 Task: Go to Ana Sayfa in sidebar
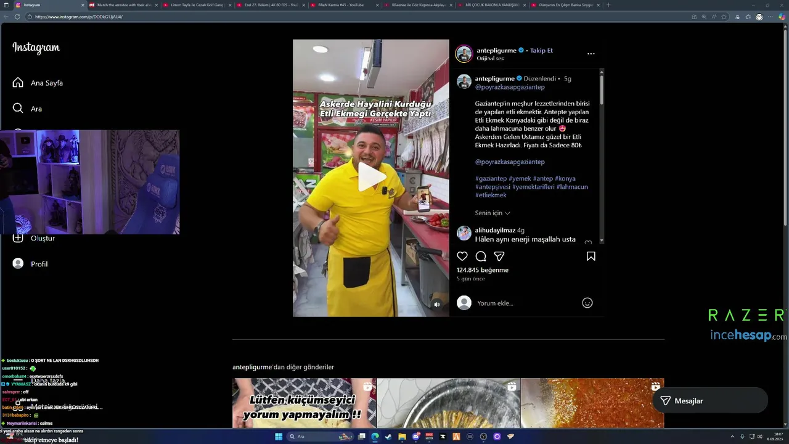(x=38, y=83)
